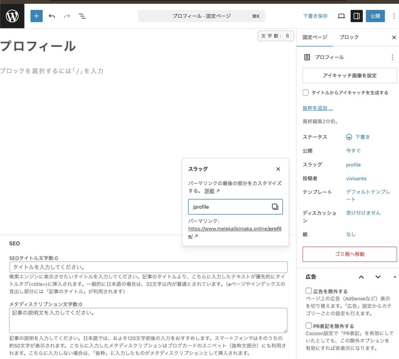Close the slug popover
399x359 pixels.
click(x=278, y=169)
